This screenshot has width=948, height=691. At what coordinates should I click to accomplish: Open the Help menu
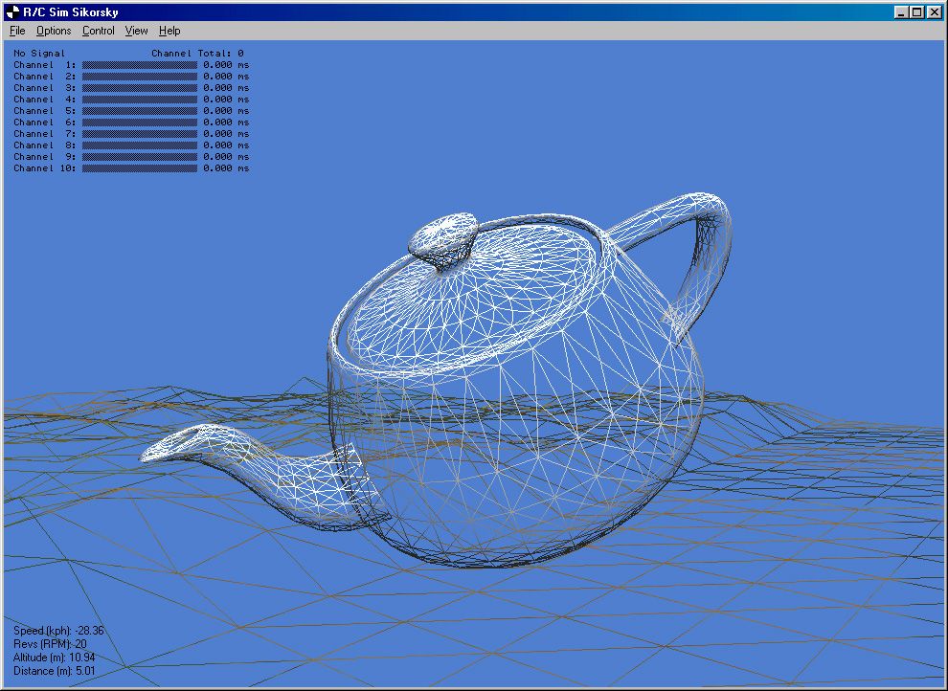pyautogui.click(x=169, y=30)
